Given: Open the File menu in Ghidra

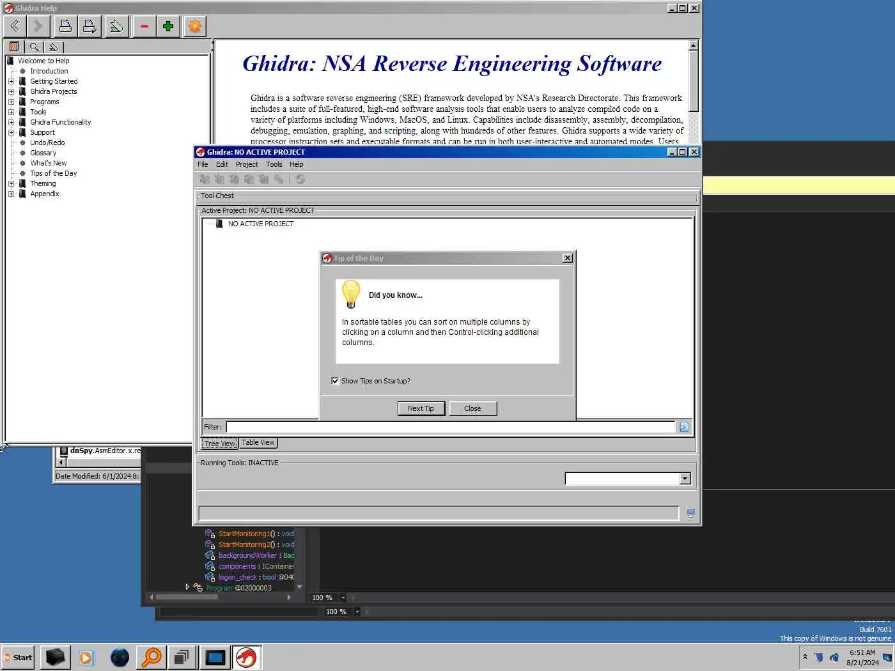Looking at the screenshot, I should tap(203, 164).
